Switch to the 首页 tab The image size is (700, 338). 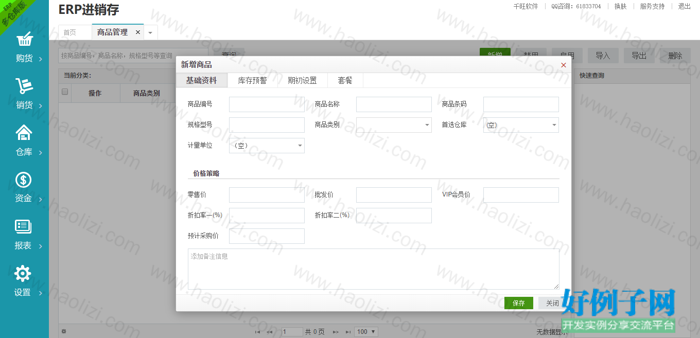(x=75, y=32)
